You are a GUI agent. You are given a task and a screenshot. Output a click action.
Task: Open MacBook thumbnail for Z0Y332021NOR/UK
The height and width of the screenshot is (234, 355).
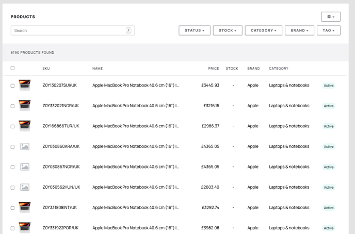pyautogui.click(x=24, y=105)
